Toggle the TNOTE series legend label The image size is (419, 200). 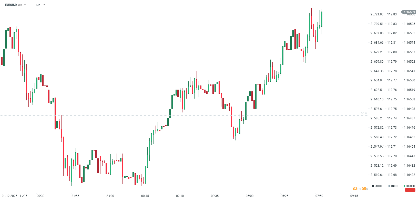pyautogui.click(x=394, y=186)
